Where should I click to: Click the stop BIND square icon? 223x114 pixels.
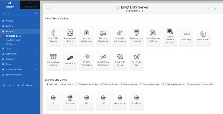point(215,9)
